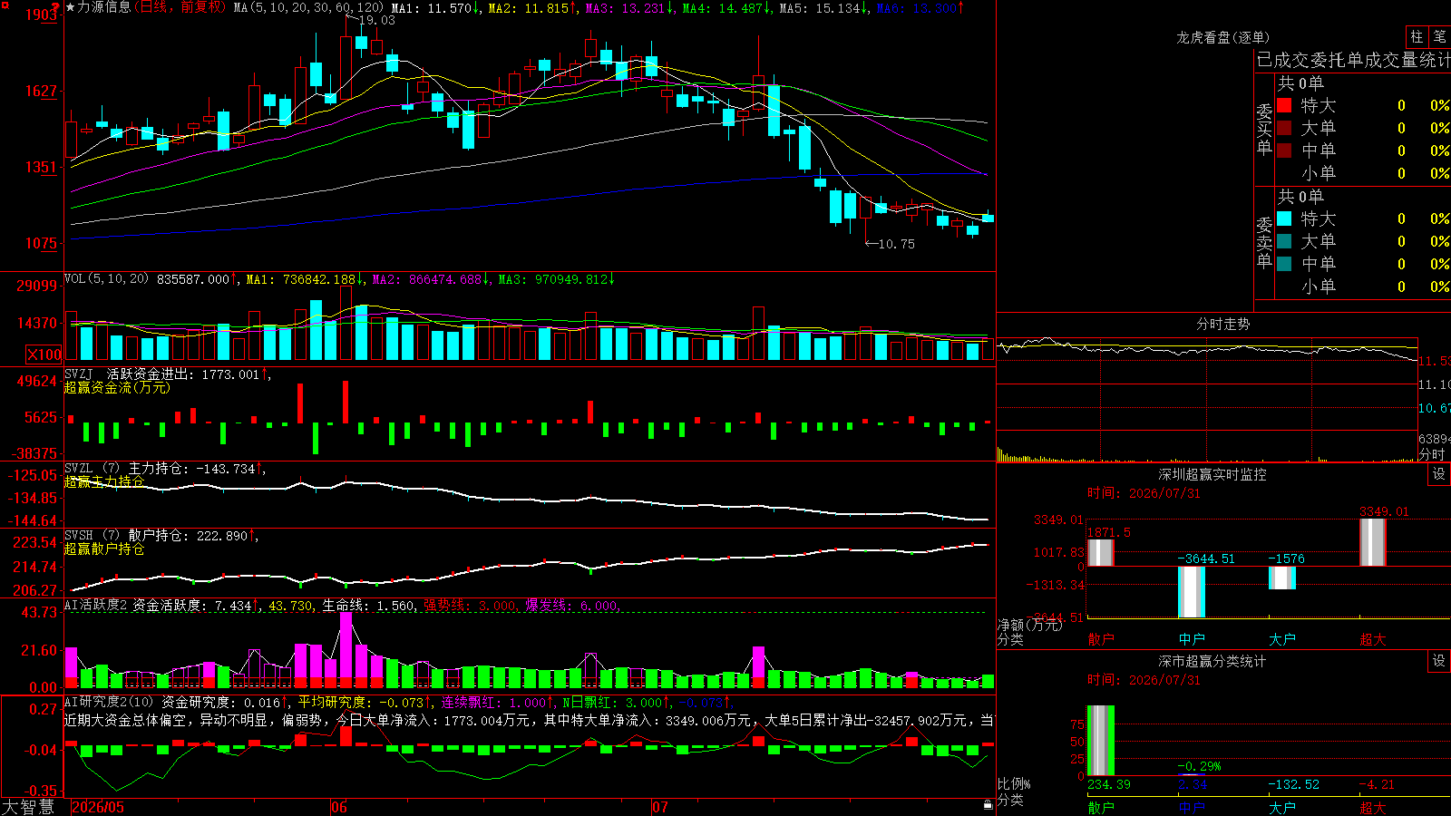Click the 强势线: 3.000 label
Screen dimensions: 1451x816
point(470,605)
